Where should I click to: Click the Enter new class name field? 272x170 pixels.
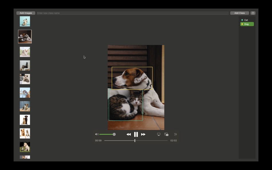click(133, 13)
